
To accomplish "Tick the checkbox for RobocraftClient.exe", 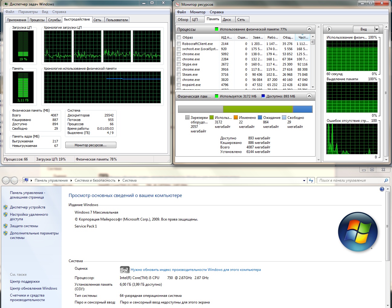I will pyautogui.click(x=179, y=44).
